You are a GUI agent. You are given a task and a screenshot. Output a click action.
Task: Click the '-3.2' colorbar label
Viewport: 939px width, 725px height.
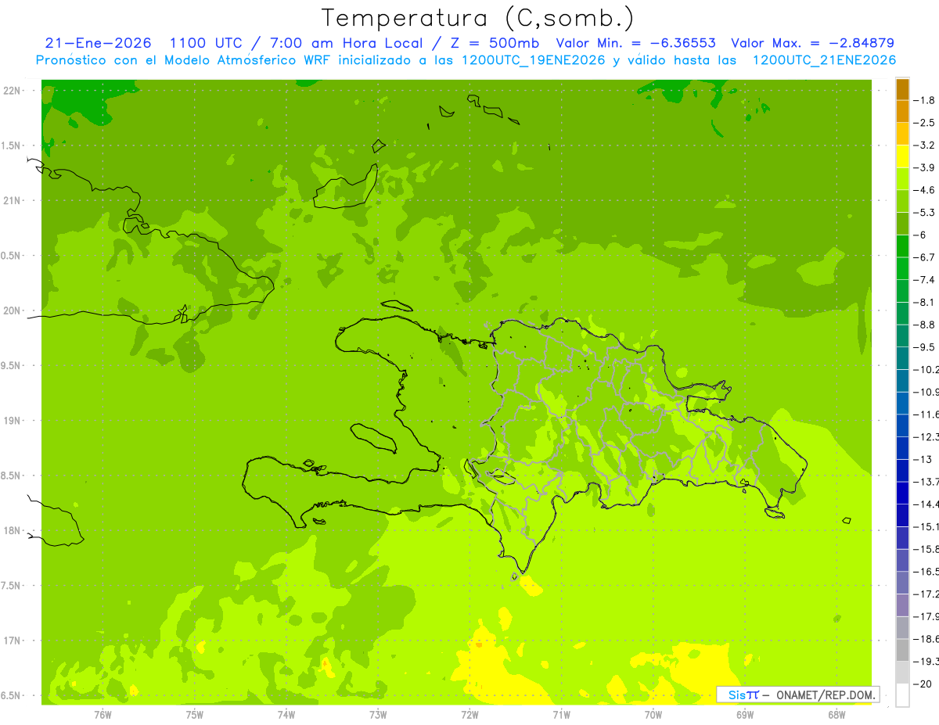pyautogui.click(x=924, y=145)
